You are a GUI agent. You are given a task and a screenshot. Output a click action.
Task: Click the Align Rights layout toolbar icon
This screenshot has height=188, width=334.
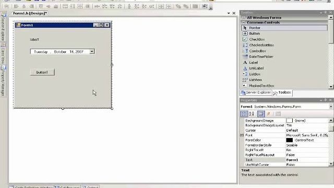(31, 6)
